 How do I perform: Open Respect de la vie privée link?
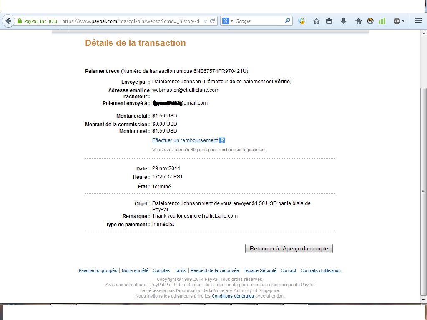(215, 270)
